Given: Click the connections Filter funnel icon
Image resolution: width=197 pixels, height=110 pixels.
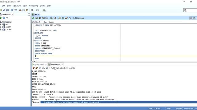Looking at the screenshot, I should point(7,18).
